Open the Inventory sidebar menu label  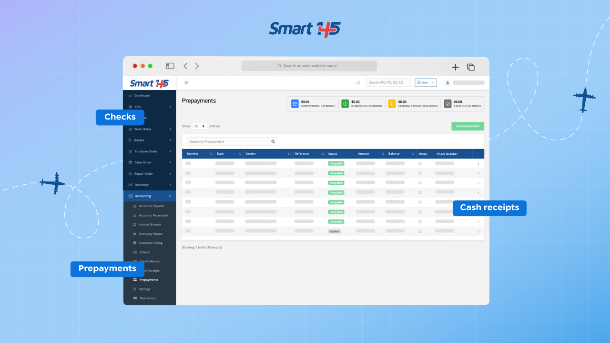pyautogui.click(x=142, y=185)
